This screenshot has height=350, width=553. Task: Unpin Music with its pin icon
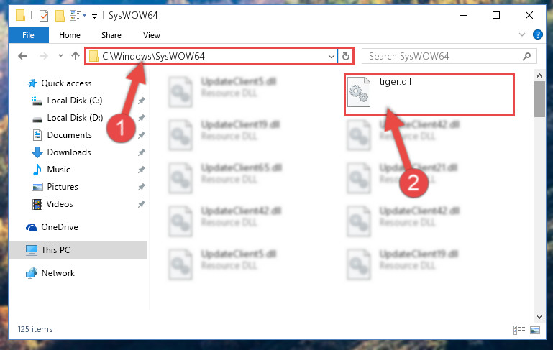(x=142, y=170)
